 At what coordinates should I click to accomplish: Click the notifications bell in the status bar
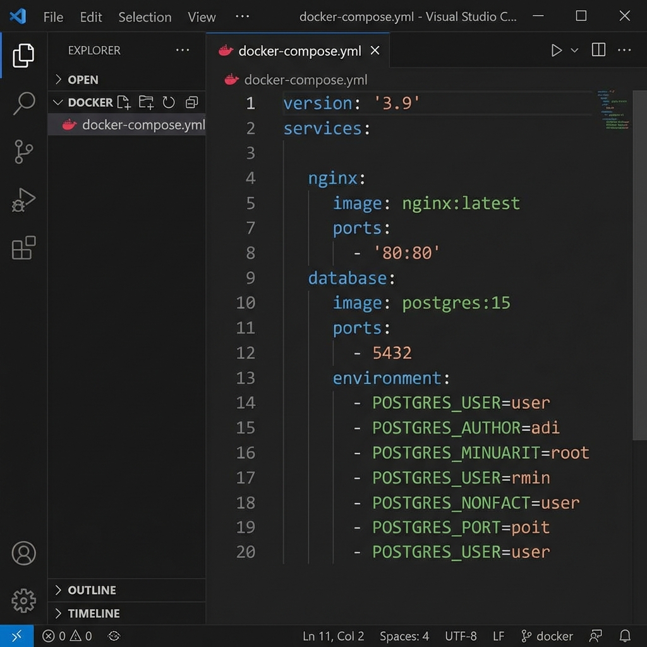coord(625,636)
